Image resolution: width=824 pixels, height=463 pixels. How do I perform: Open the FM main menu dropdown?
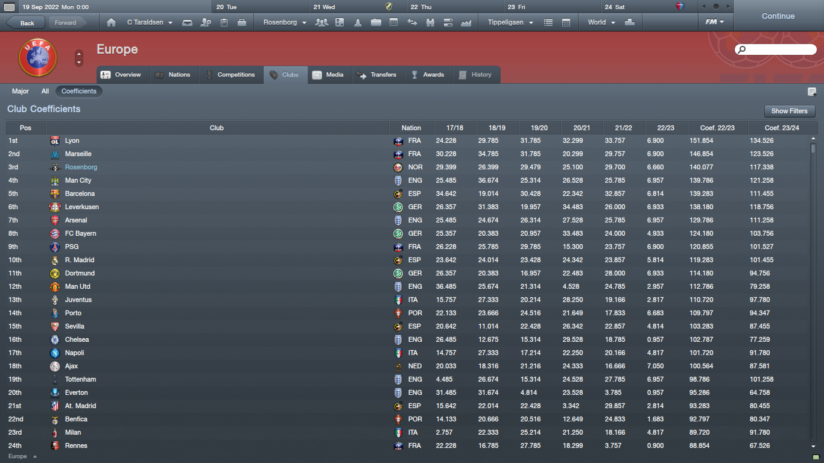(715, 22)
